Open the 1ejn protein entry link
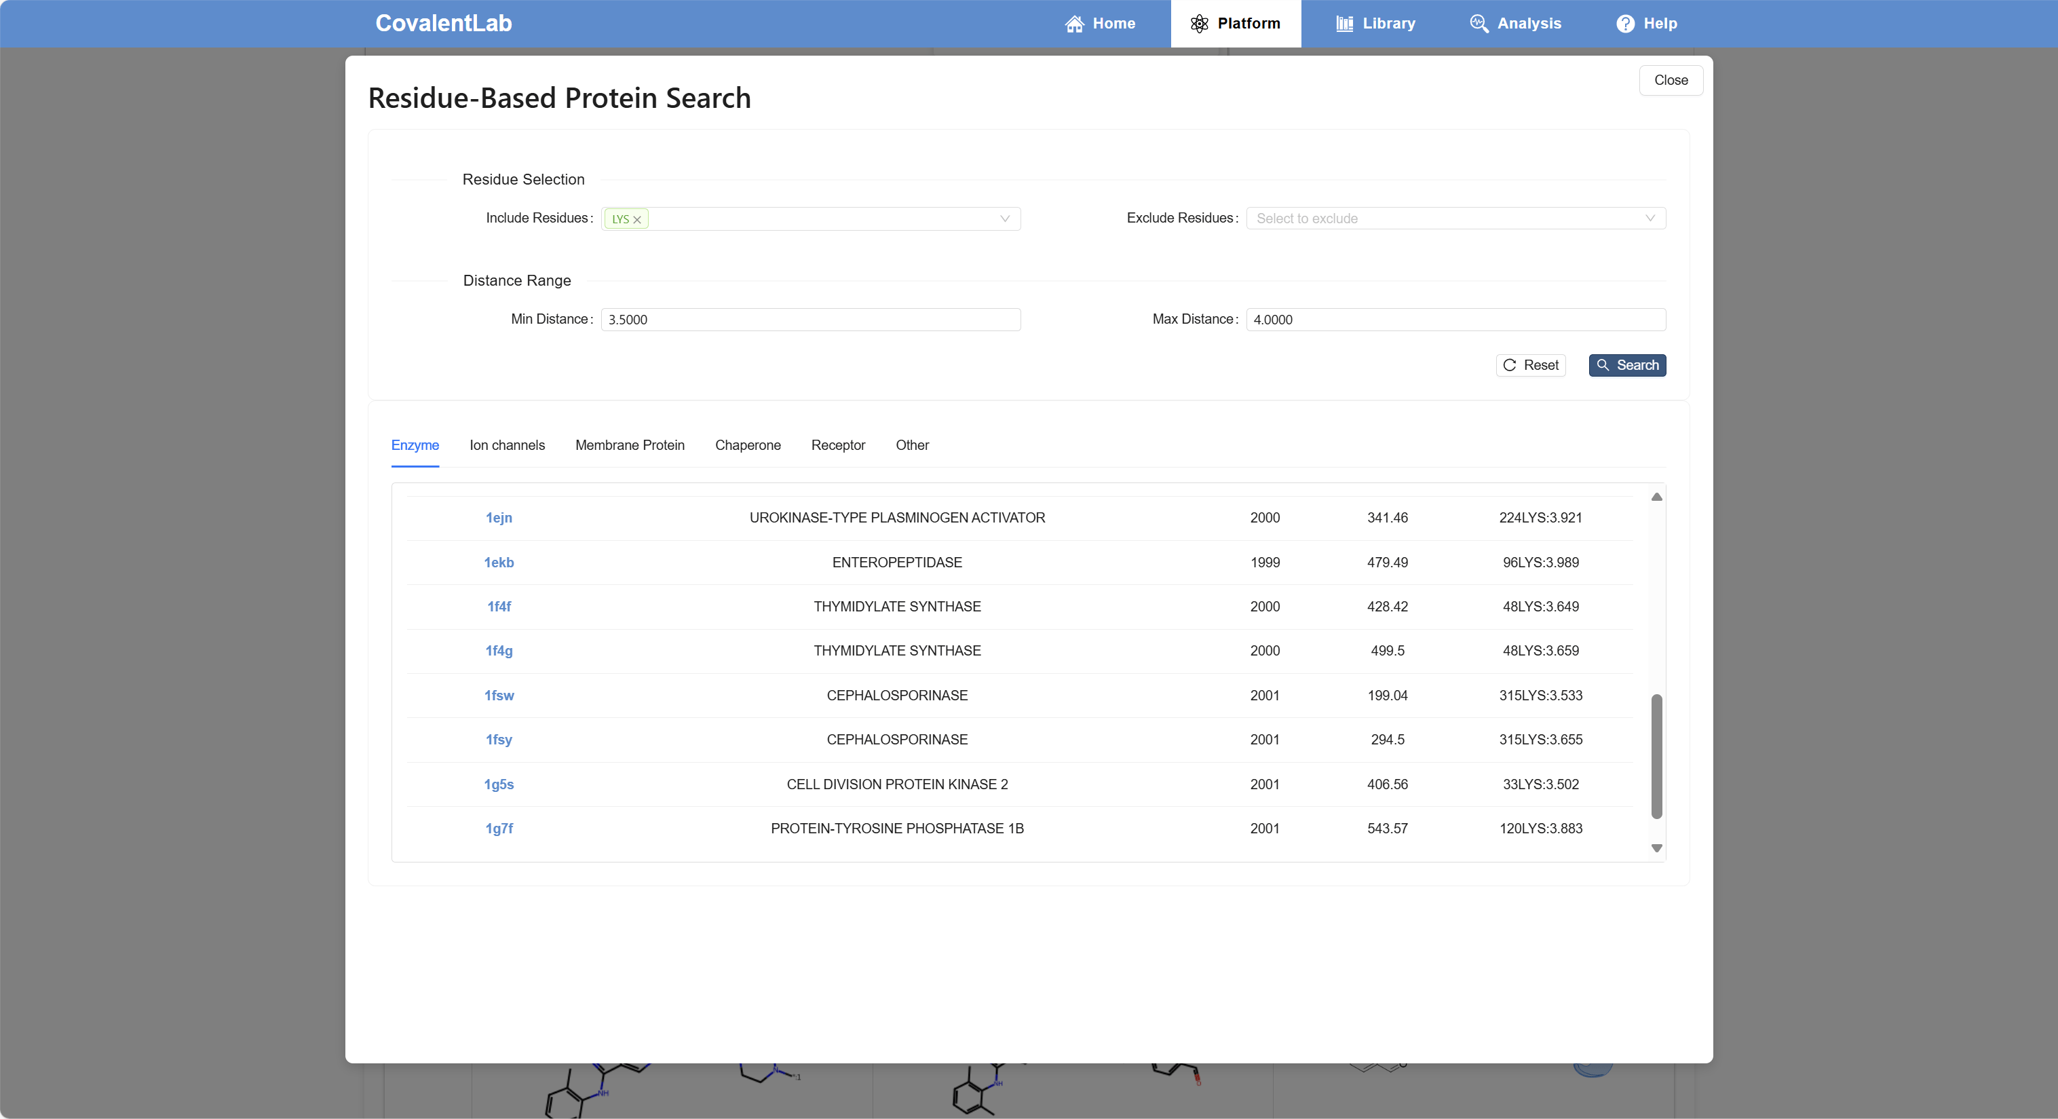 [499, 518]
